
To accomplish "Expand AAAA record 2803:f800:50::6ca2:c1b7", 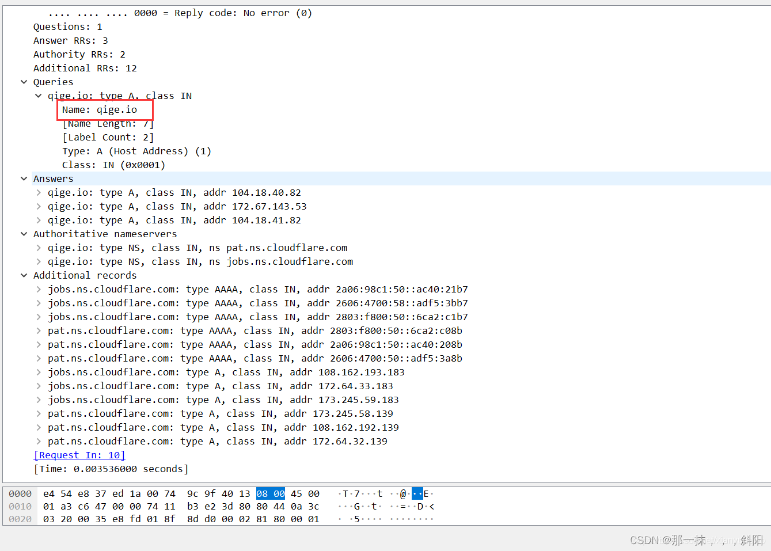I will 38,317.
